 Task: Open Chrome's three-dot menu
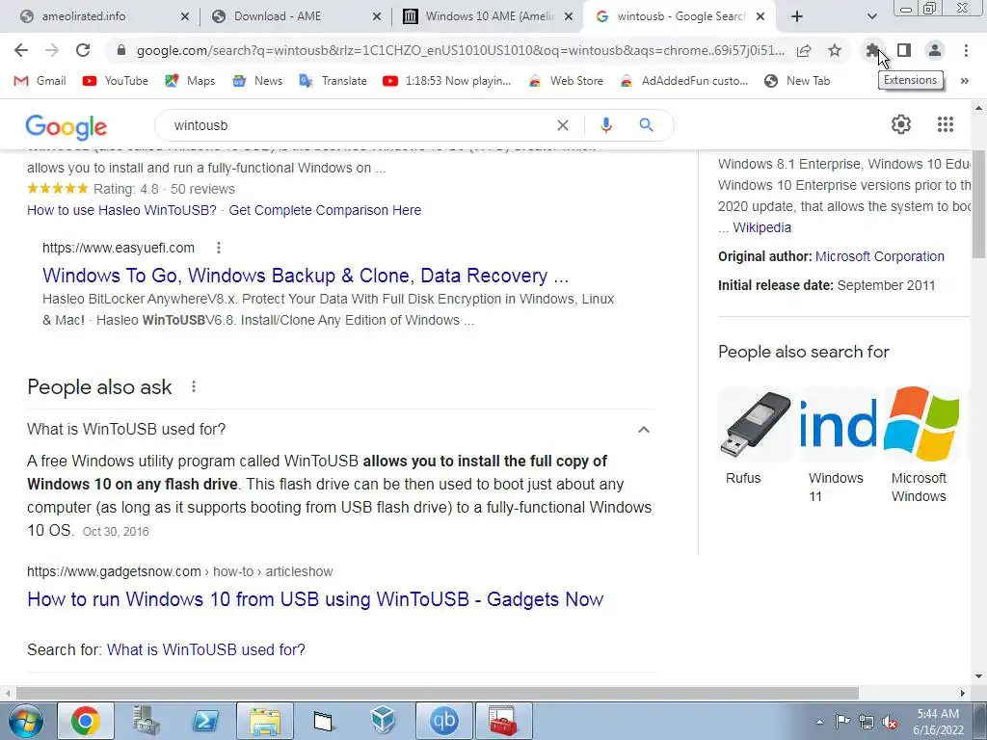pos(966,50)
